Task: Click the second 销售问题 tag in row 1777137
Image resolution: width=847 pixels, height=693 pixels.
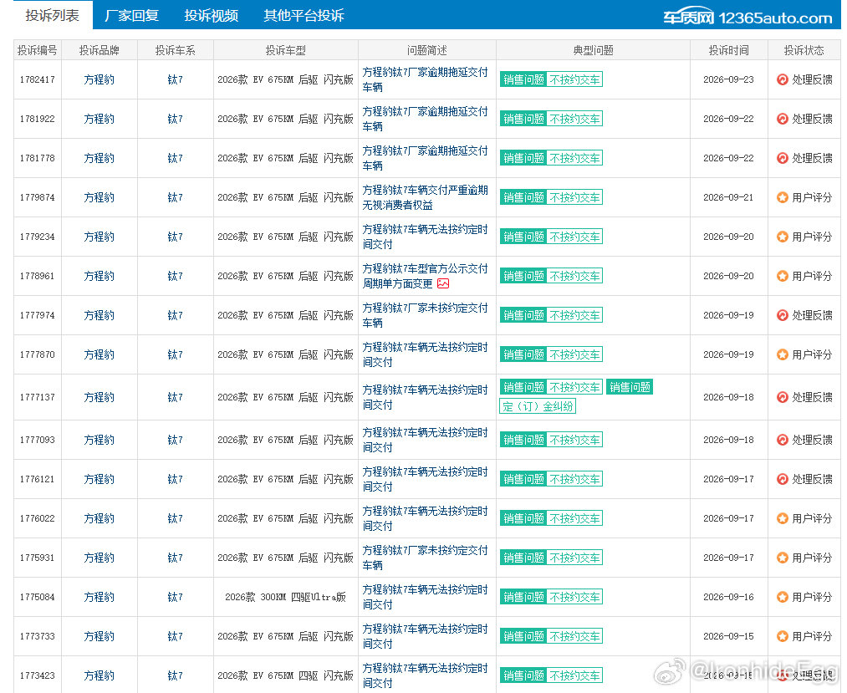Action: click(x=630, y=387)
